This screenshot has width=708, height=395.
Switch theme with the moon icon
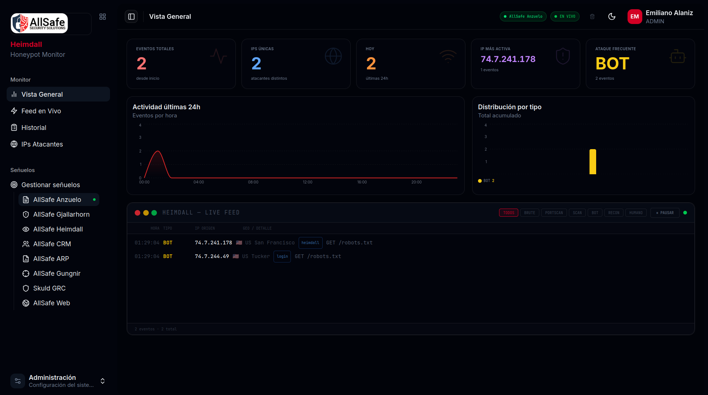(612, 16)
